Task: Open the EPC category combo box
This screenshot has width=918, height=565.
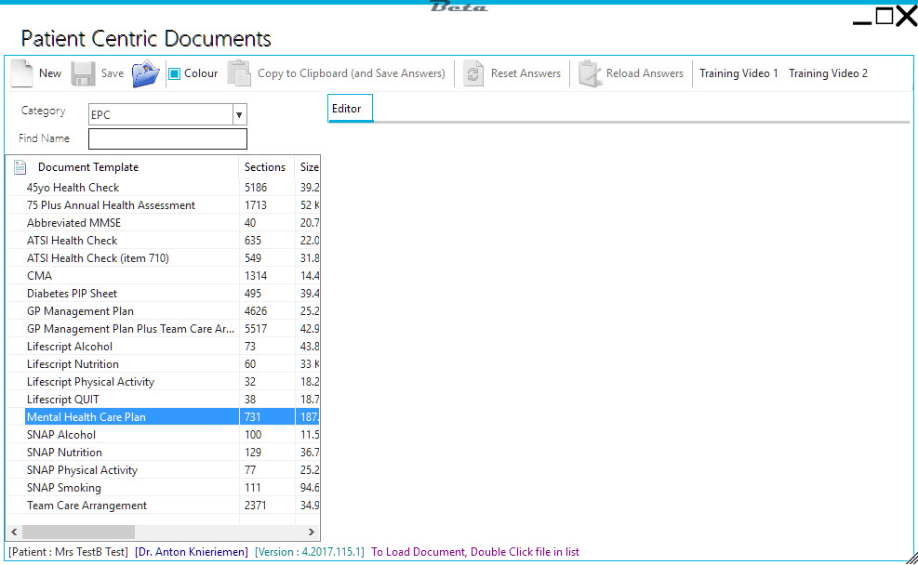Action: pyautogui.click(x=160, y=114)
